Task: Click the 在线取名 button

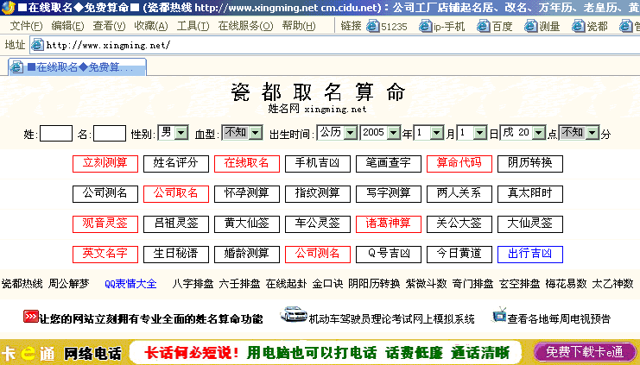Action: click(x=247, y=164)
